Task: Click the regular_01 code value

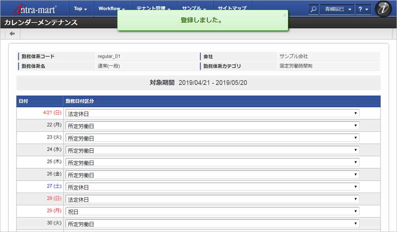Action: [x=109, y=56]
